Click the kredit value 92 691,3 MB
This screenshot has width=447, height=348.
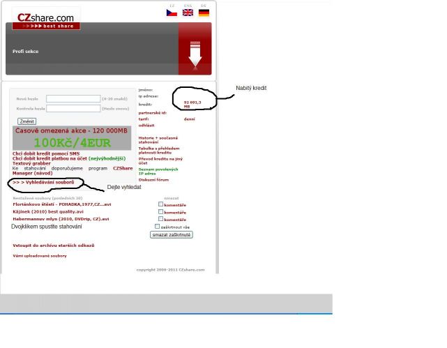(x=192, y=105)
